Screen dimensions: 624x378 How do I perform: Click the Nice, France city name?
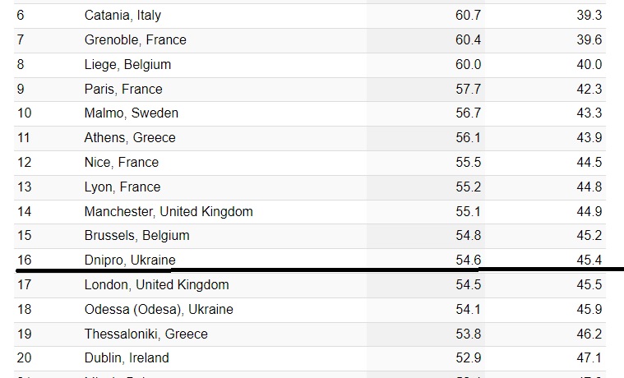point(121,162)
